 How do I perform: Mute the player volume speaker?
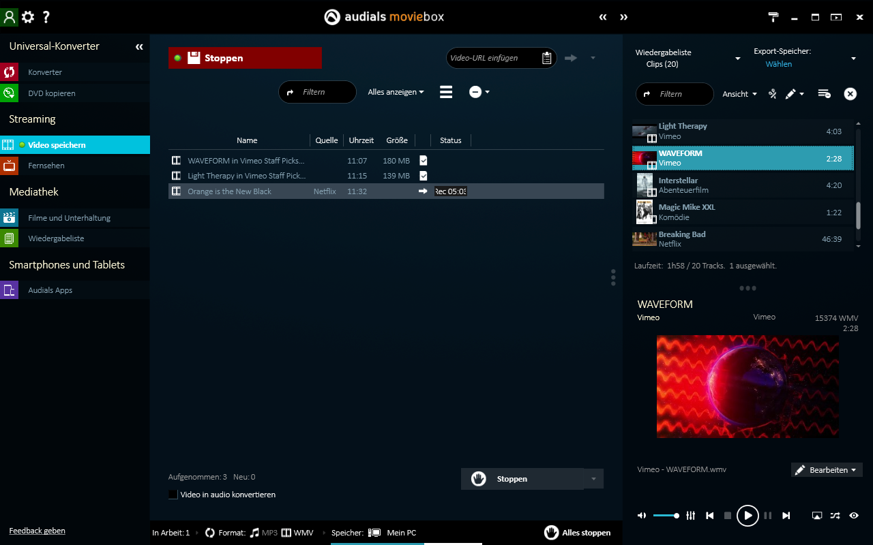[642, 516]
